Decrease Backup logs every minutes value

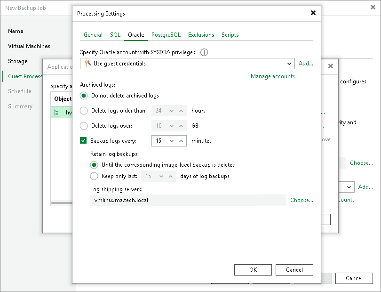[x=172, y=141]
